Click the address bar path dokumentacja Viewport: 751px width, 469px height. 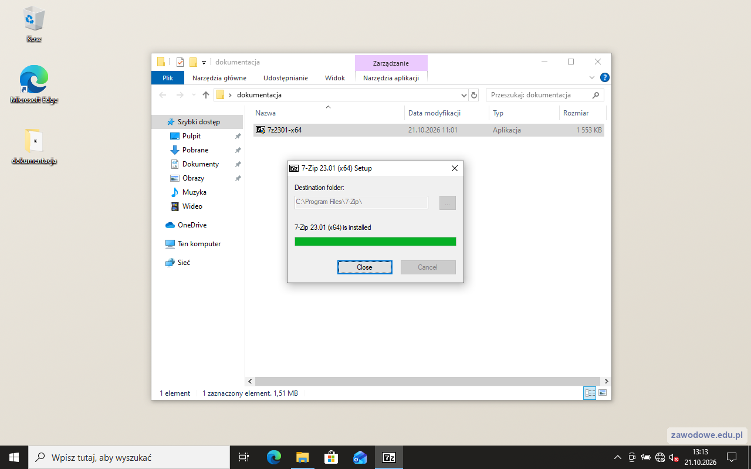259,95
